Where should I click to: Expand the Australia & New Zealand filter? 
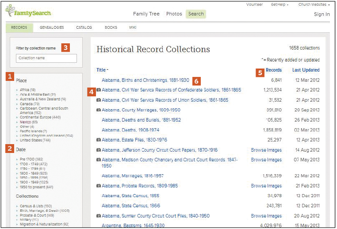click(x=17, y=99)
